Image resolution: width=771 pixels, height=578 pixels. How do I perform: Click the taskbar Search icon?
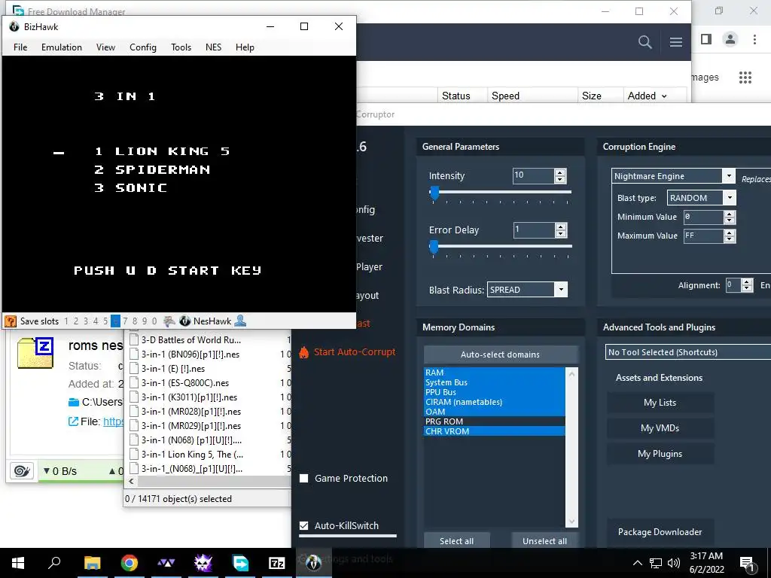(54, 563)
